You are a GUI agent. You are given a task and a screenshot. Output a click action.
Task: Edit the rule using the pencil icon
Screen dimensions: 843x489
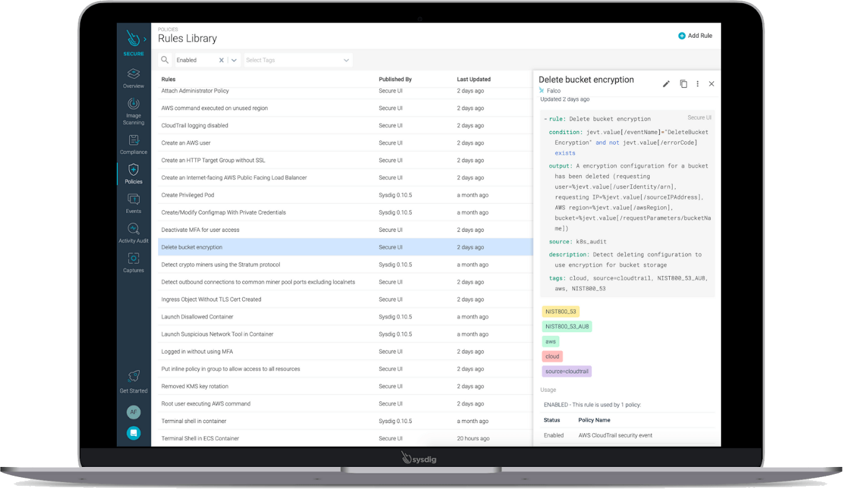tap(666, 83)
